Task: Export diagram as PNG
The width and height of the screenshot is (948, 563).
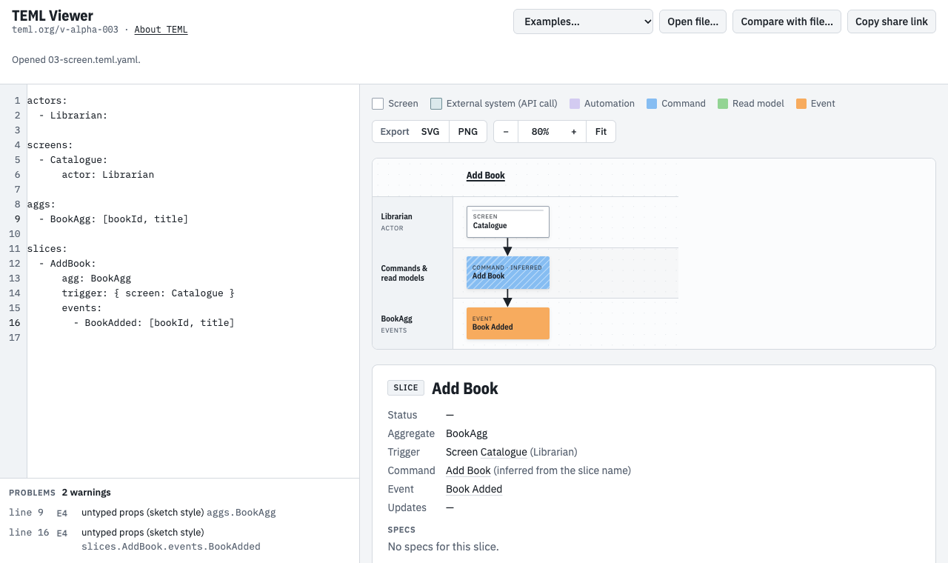Action: 468,131
